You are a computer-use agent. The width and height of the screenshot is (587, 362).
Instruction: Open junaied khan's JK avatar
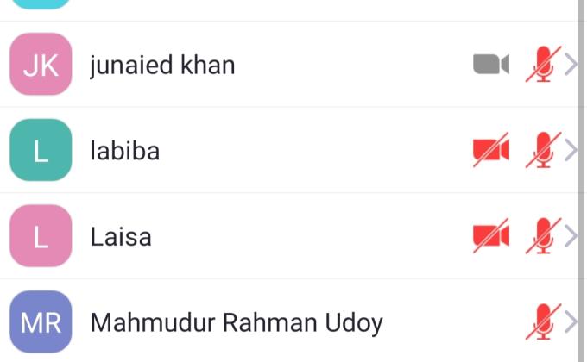pos(40,65)
